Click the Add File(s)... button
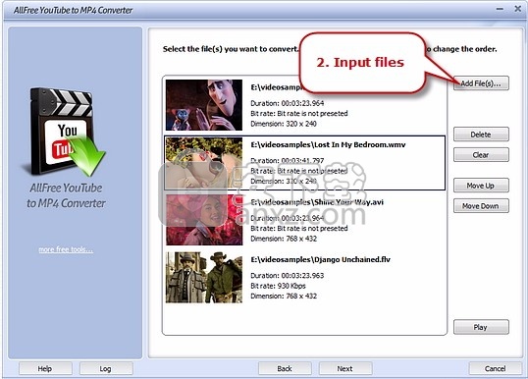528x379 pixels. (481, 83)
